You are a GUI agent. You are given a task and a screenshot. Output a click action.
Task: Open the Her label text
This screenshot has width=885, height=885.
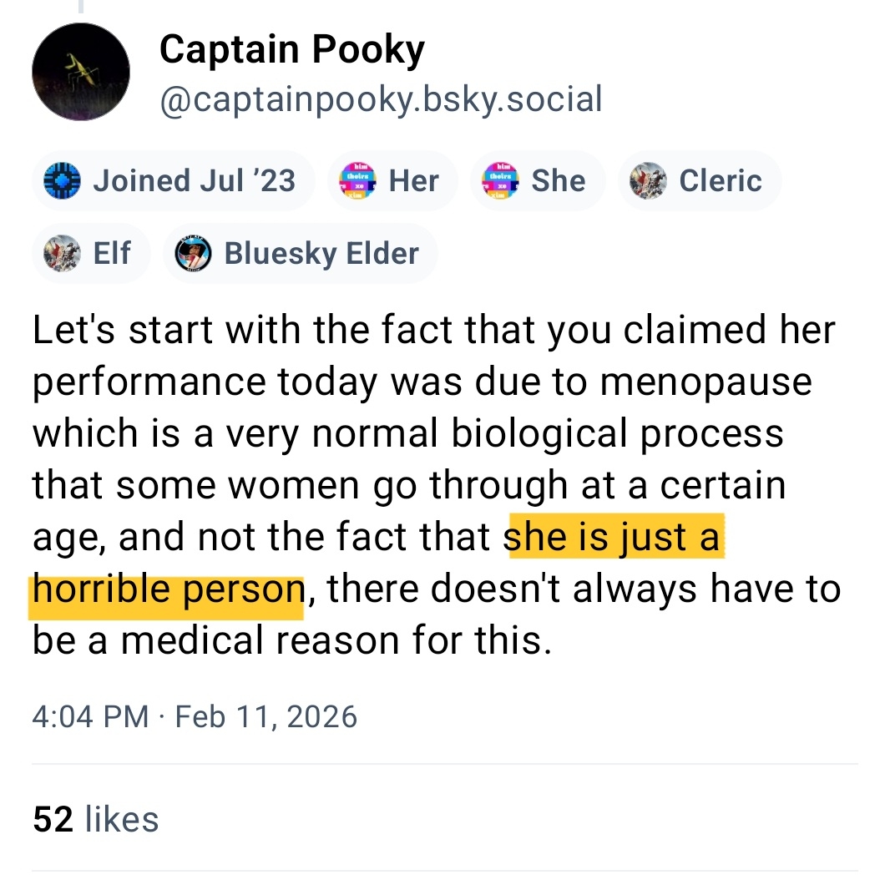pos(414,181)
